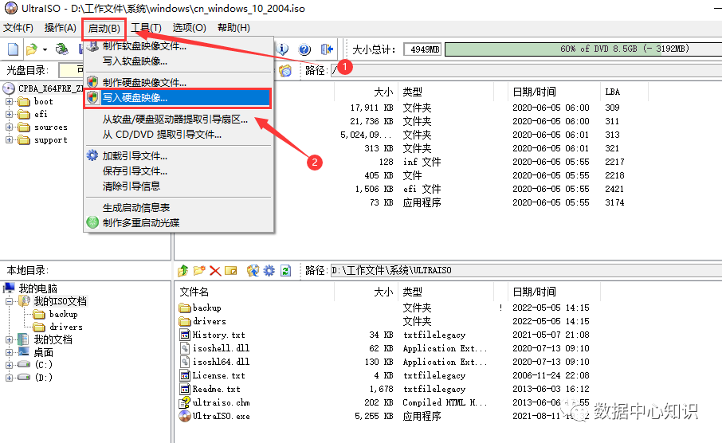Screen dimensions: 722x443
Task: Choose 从软盘/硬盘驱动器提取引导扇区... entry
Action: pyautogui.click(x=179, y=120)
